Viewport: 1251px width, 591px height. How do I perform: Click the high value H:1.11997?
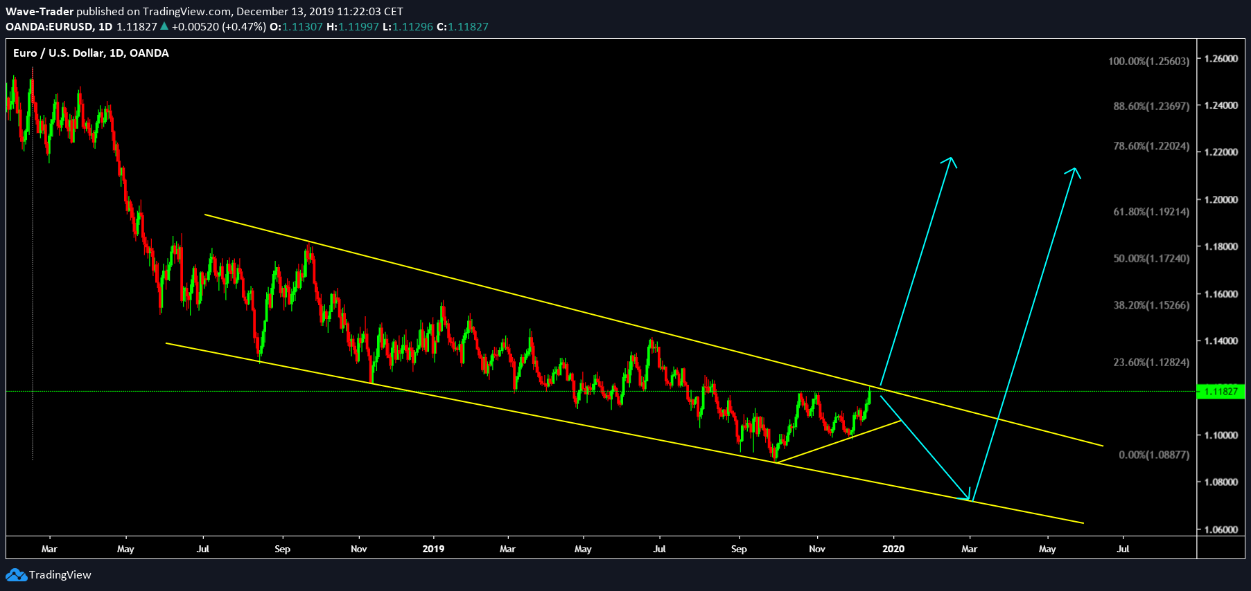tap(353, 26)
